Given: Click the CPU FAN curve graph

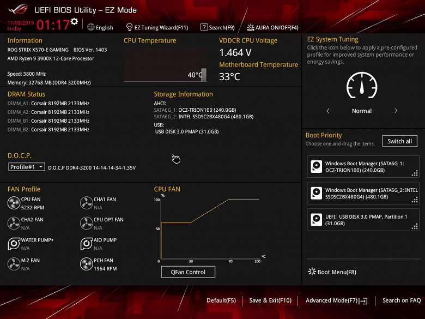Looking at the screenshot, I should [210, 228].
